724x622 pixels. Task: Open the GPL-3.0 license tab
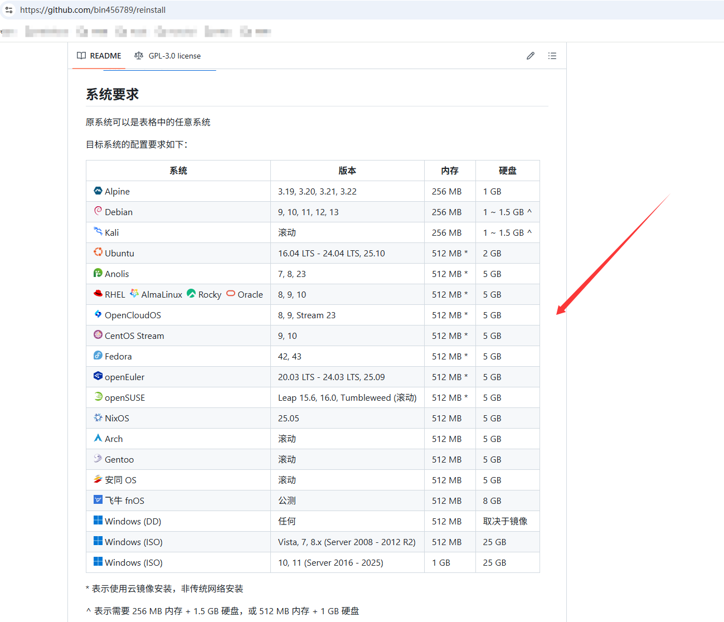click(168, 56)
